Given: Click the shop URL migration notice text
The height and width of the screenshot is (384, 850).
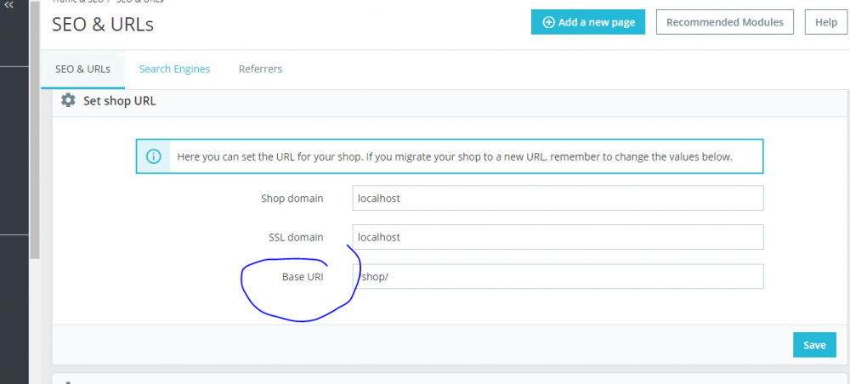Looking at the screenshot, I should click(x=455, y=157).
